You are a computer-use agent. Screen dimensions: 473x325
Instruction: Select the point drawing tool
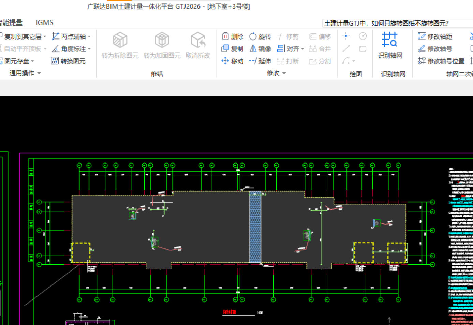click(346, 36)
